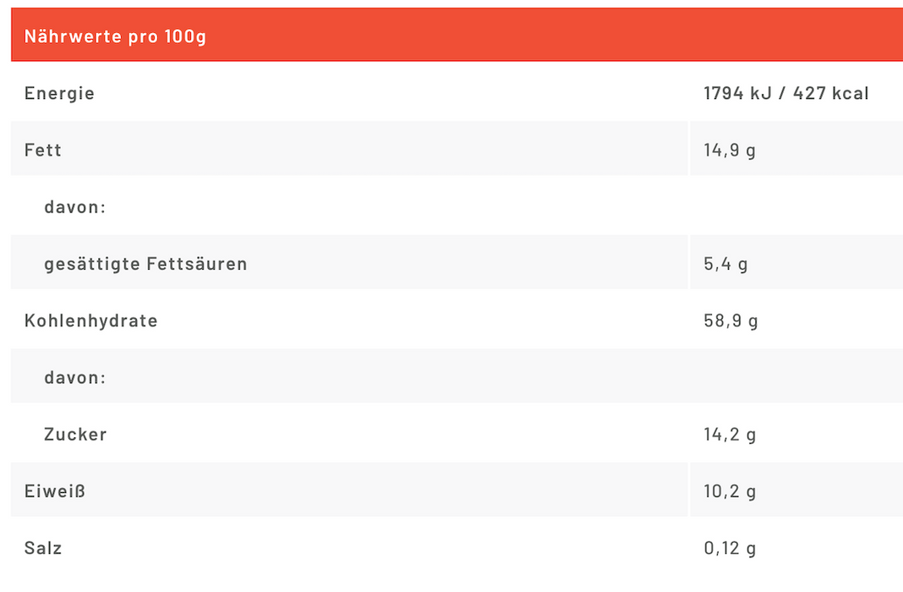Click the 5,4 g saturated fat value
The height and width of the screenshot is (592, 903).
[725, 264]
